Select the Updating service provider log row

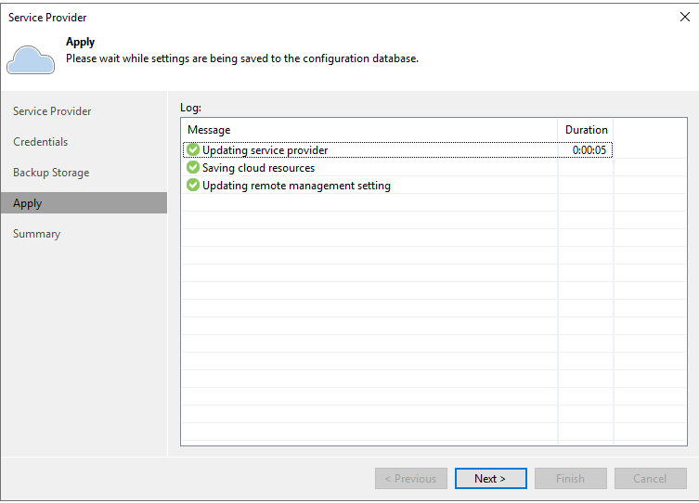397,149
